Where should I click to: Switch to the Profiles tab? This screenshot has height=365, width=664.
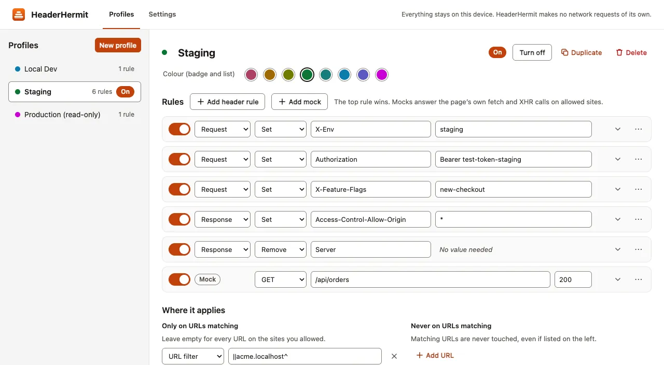(121, 15)
